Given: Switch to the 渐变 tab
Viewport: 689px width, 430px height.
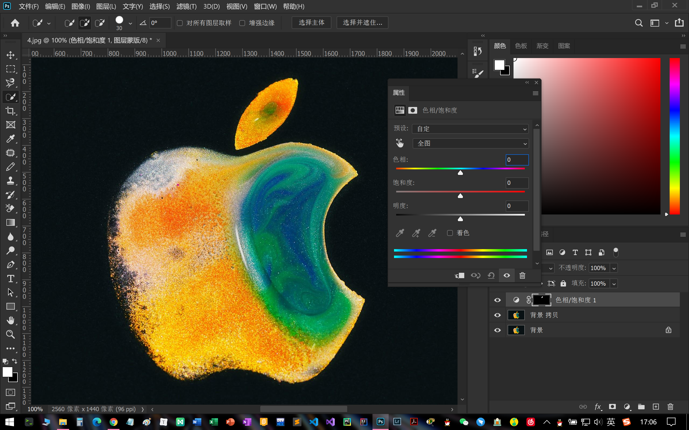Looking at the screenshot, I should (x=542, y=46).
